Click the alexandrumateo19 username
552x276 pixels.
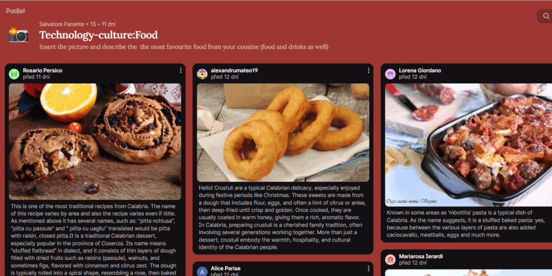(x=234, y=71)
